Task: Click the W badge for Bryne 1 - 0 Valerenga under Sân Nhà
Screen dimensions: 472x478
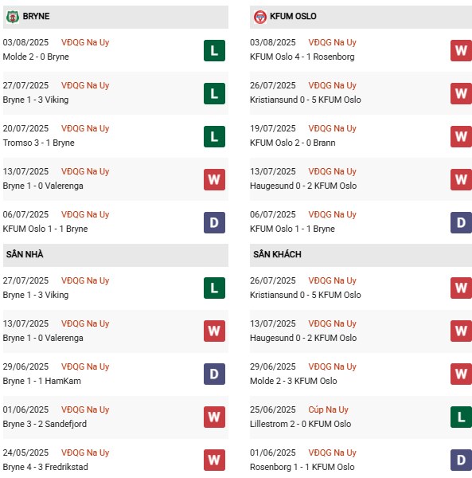Action: click(214, 331)
